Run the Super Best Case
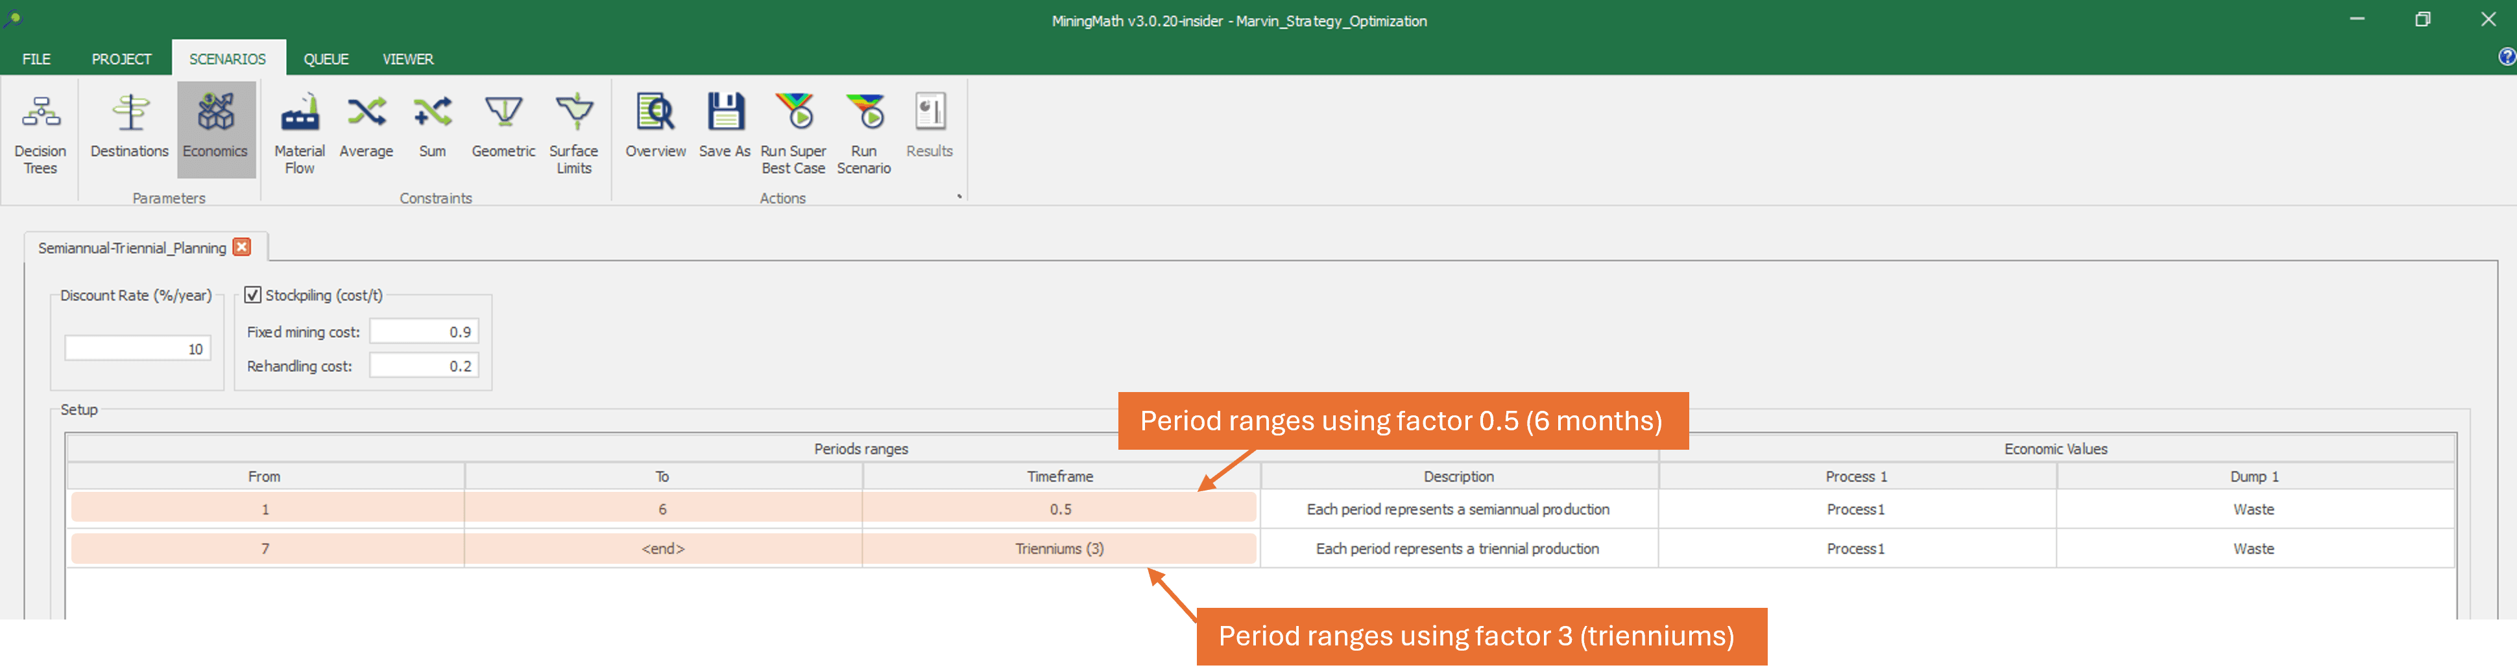2517x672 pixels. (x=793, y=133)
